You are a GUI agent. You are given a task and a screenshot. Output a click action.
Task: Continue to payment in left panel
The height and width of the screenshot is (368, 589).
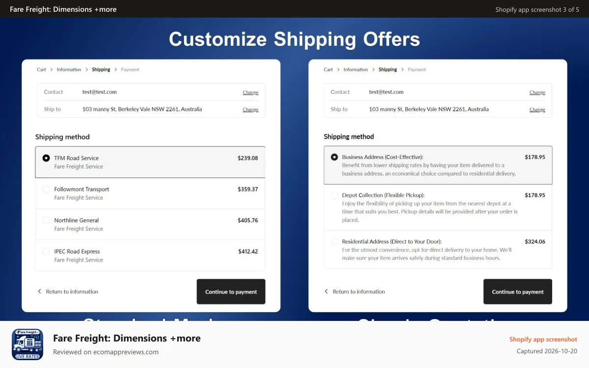click(x=231, y=291)
